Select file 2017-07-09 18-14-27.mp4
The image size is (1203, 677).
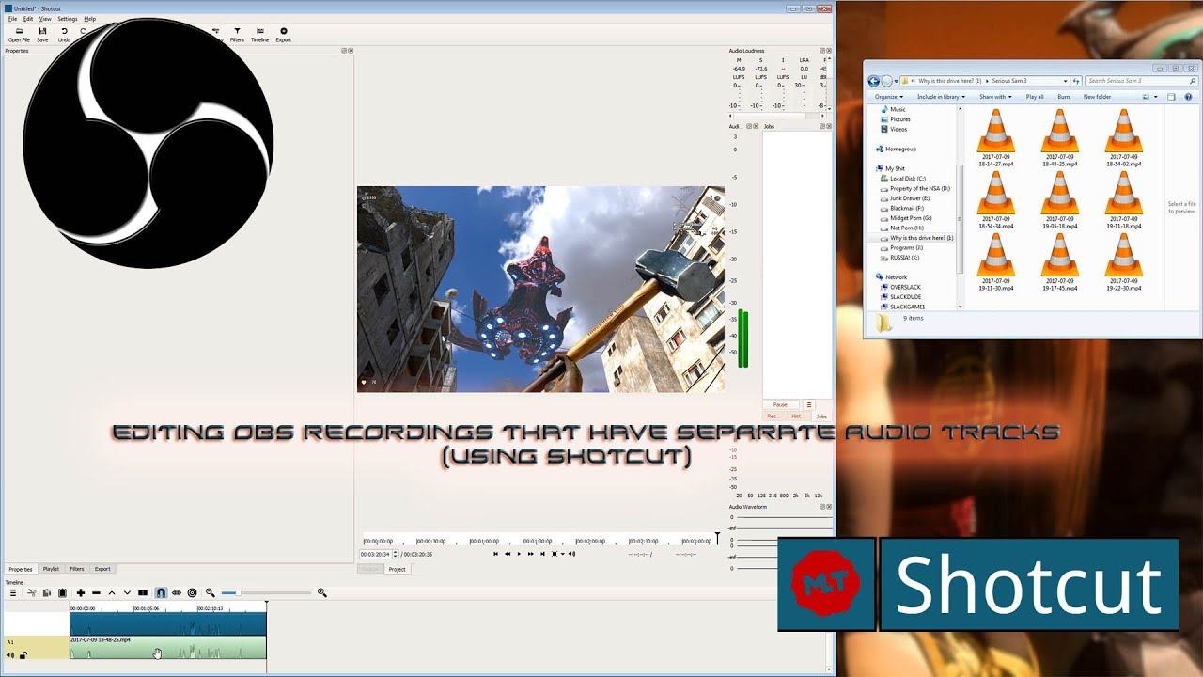[x=996, y=137]
